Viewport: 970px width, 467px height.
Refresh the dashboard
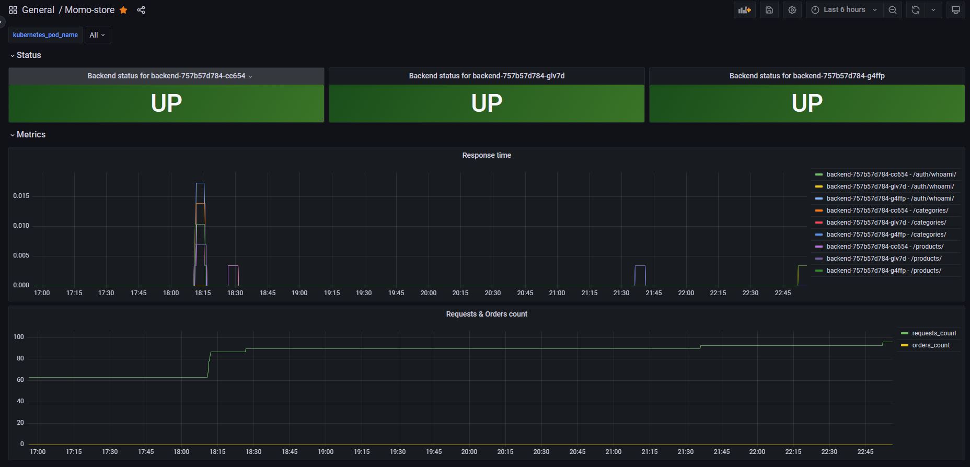pyautogui.click(x=916, y=10)
